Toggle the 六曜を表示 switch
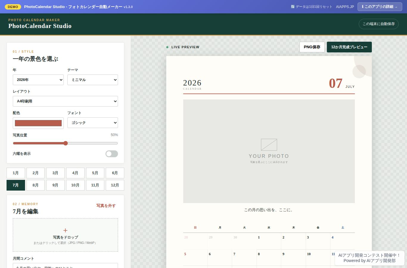407x268 pixels. point(112,154)
